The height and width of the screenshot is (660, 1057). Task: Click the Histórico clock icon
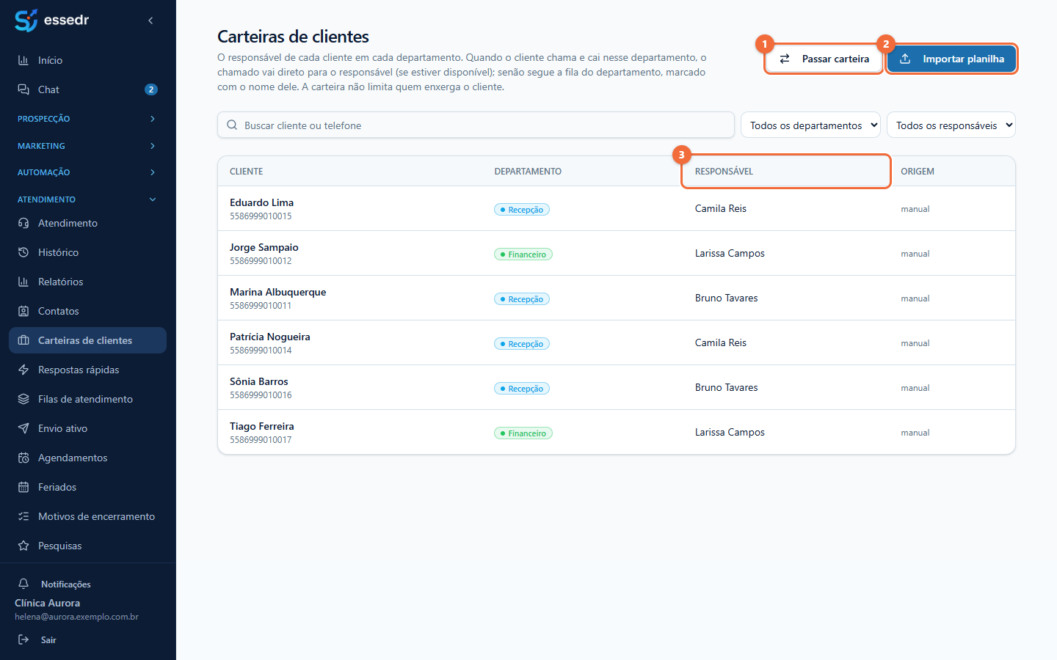[x=23, y=252]
